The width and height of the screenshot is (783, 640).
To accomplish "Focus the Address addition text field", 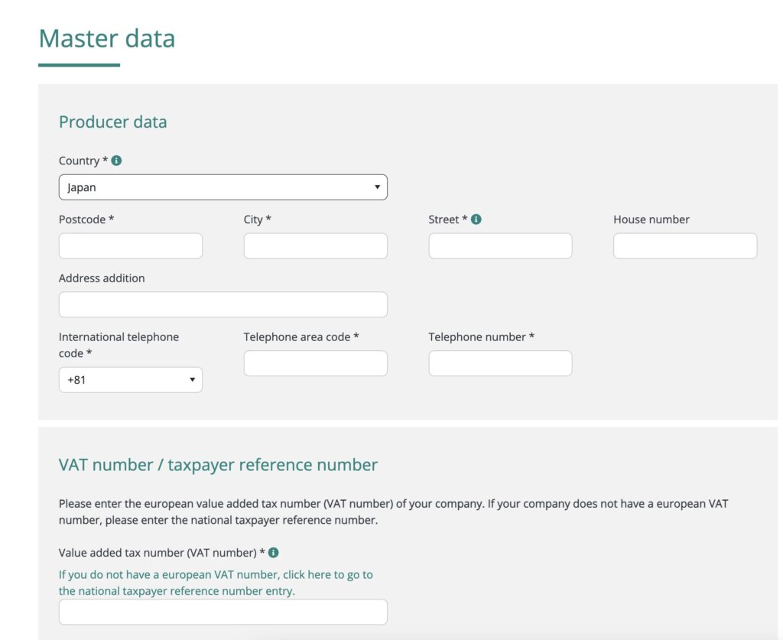I will [x=223, y=304].
